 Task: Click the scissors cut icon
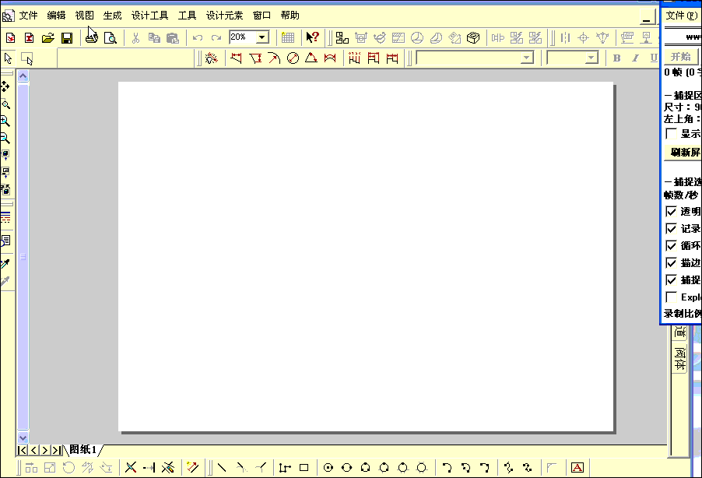point(135,38)
